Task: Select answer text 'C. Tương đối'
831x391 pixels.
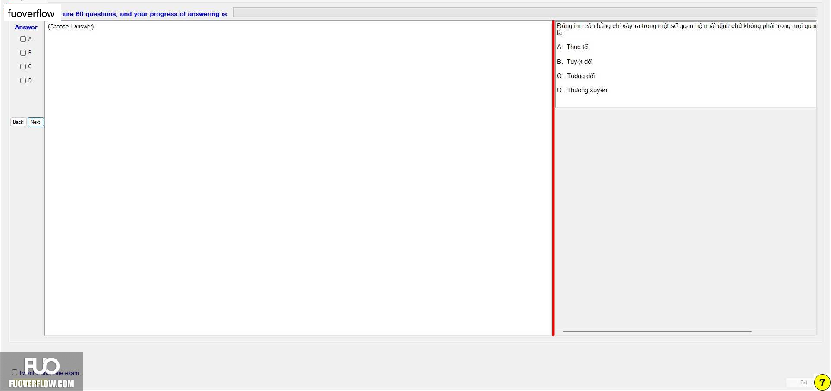Action: pyautogui.click(x=576, y=76)
